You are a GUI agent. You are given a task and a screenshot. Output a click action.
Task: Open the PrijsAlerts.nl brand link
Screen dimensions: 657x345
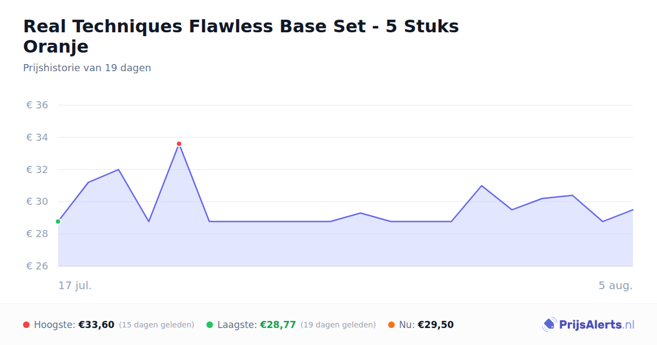click(589, 325)
